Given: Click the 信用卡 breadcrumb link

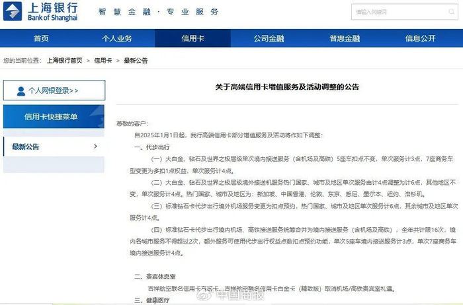Looking at the screenshot, I should (x=103, y=61).
